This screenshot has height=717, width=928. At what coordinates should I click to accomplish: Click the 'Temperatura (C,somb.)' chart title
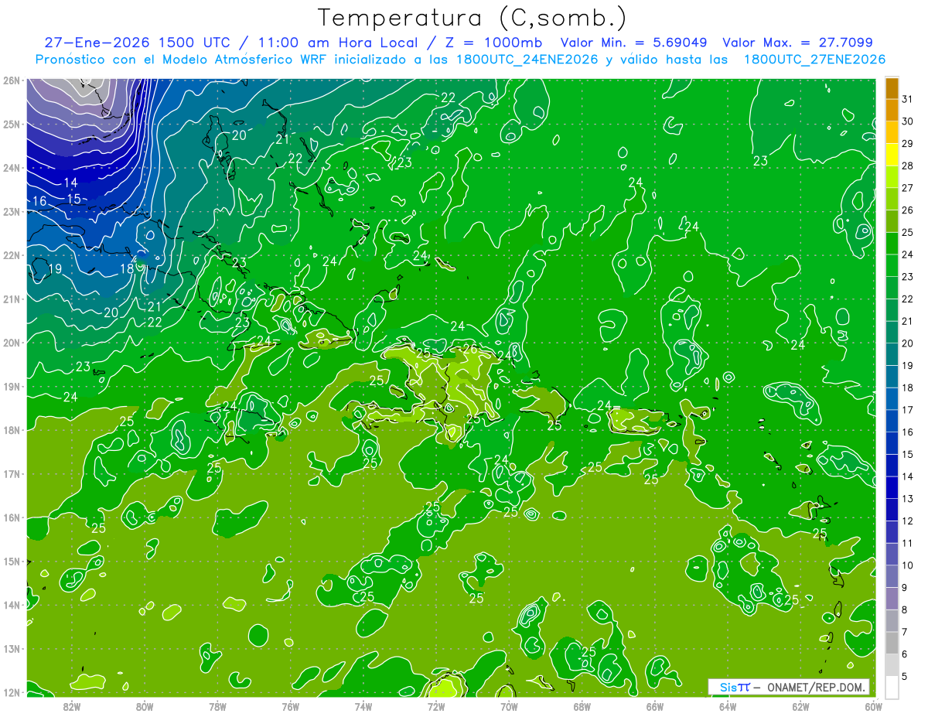point(472,18)
